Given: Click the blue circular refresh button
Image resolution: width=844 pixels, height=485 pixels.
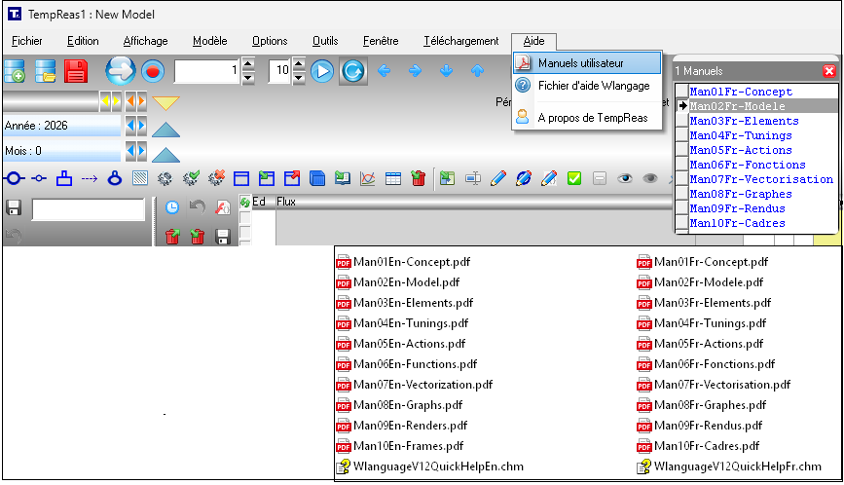Looking at the screenshot, I should 353,71.
